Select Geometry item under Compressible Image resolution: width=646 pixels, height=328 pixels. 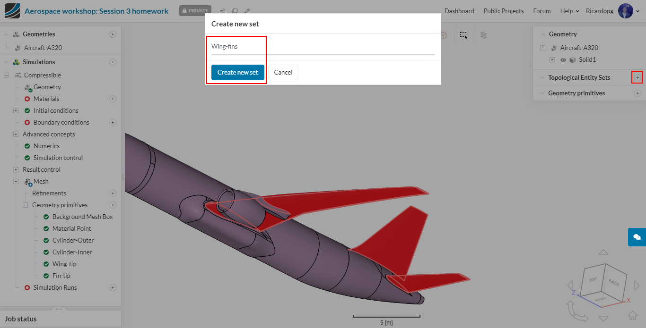point(47,87)
